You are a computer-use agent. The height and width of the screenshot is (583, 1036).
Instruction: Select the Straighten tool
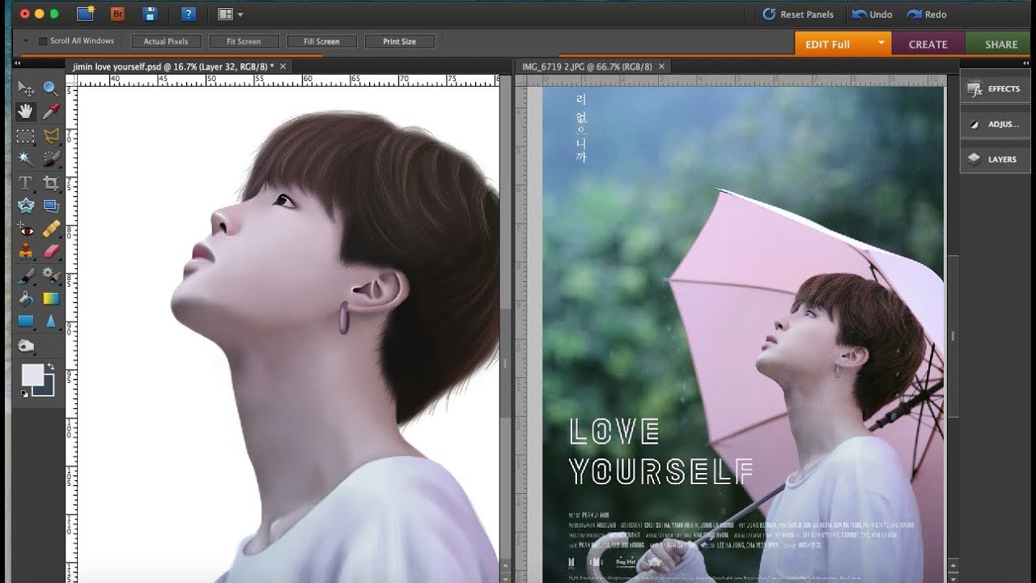point(51,206)
